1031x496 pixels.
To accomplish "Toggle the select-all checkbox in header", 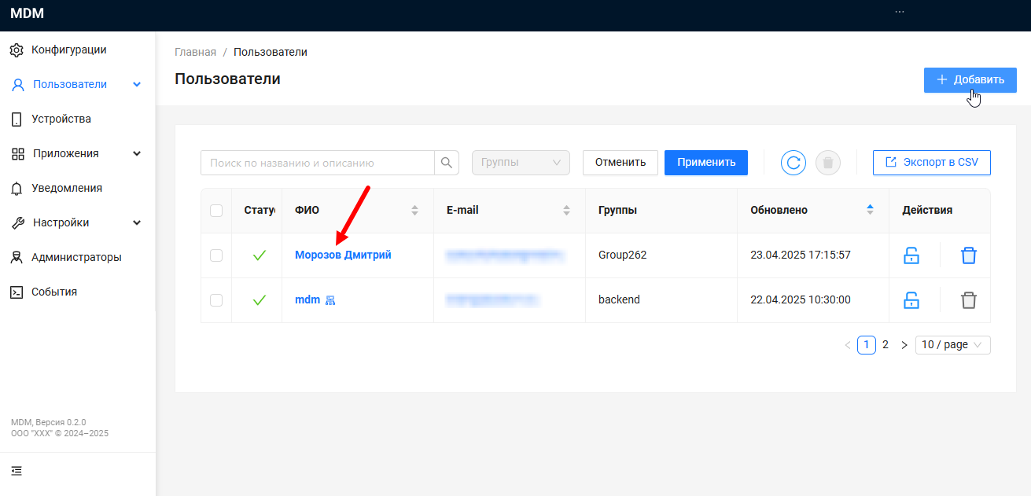I will pyautogui.click(x=216, y=210).
